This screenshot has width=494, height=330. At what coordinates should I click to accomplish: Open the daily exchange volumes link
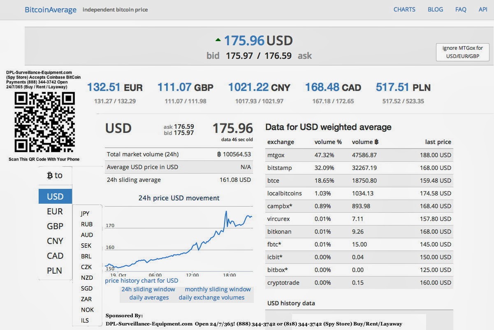pos(211,297)
